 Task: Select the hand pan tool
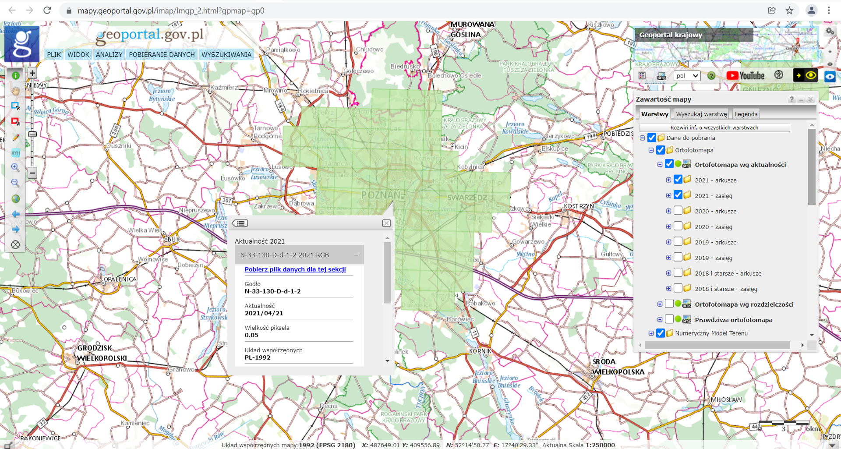point(16,91)
